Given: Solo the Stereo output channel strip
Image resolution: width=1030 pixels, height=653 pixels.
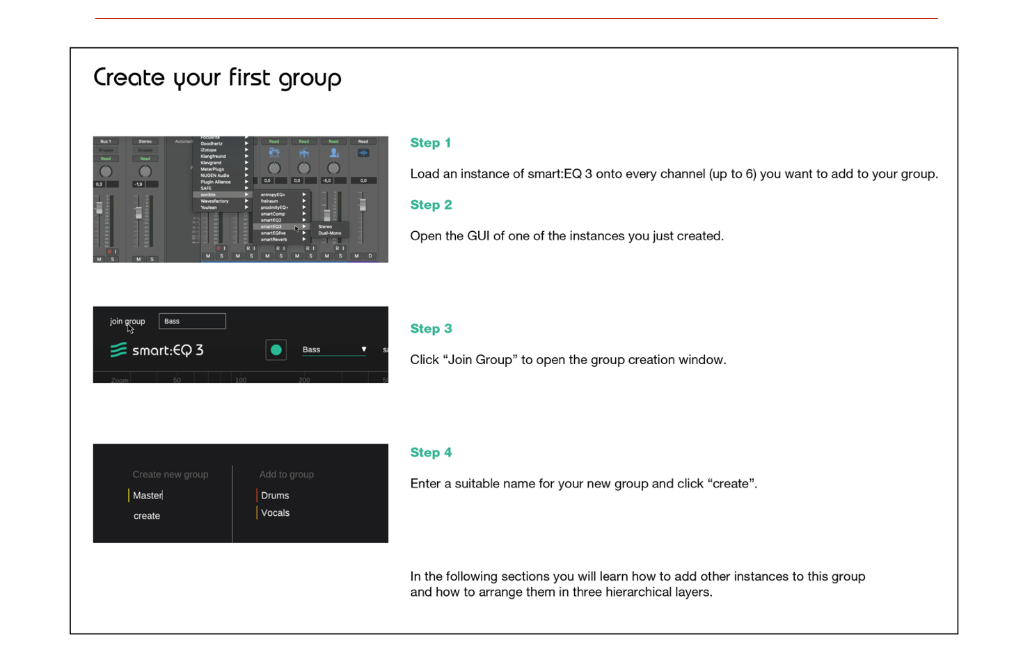Looking at the screenshot, I should tap(152, 259).
